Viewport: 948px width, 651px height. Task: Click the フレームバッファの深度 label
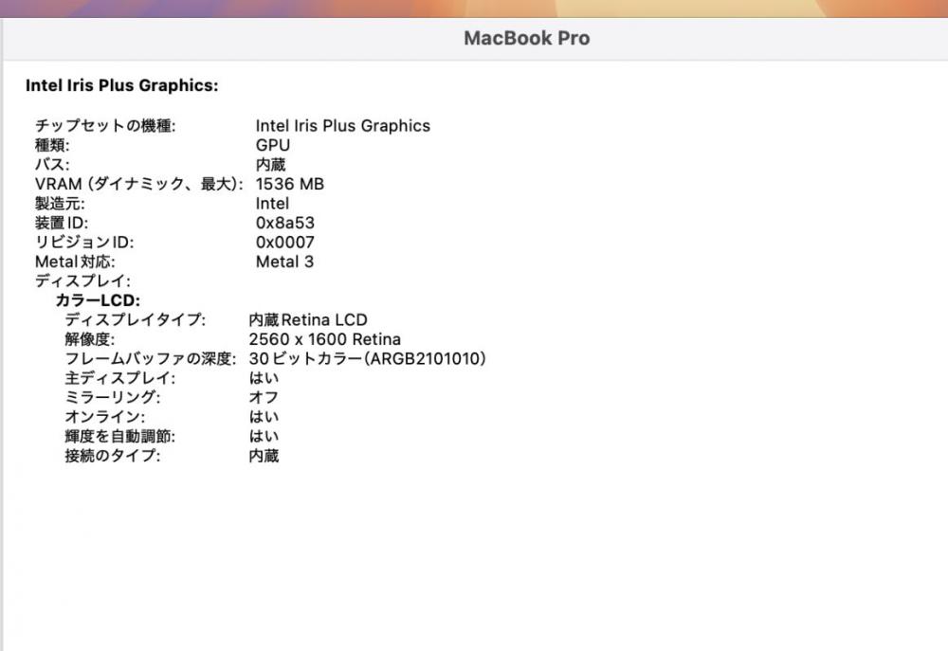pos(151,358)
